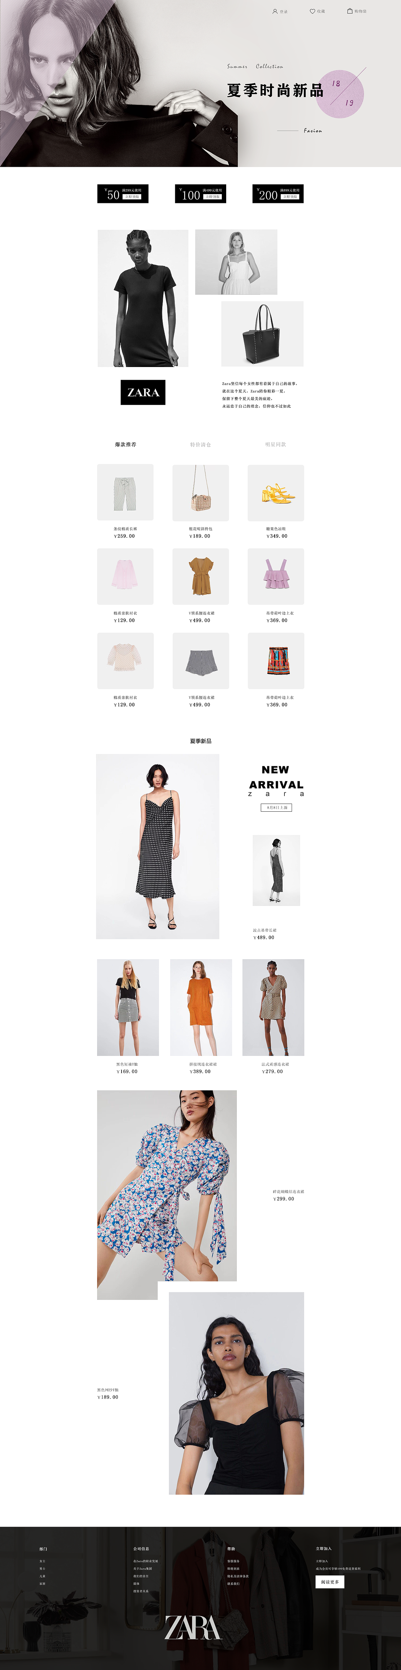Switch to the 特价清仓 tab

pyautogui.click(x=200, y=445)
